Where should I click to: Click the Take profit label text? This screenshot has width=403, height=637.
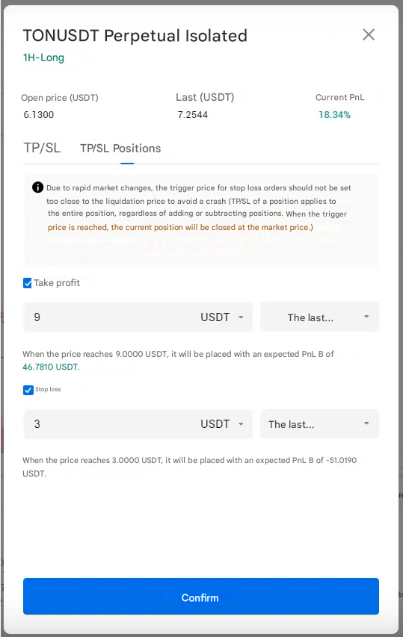click(57, 283)
